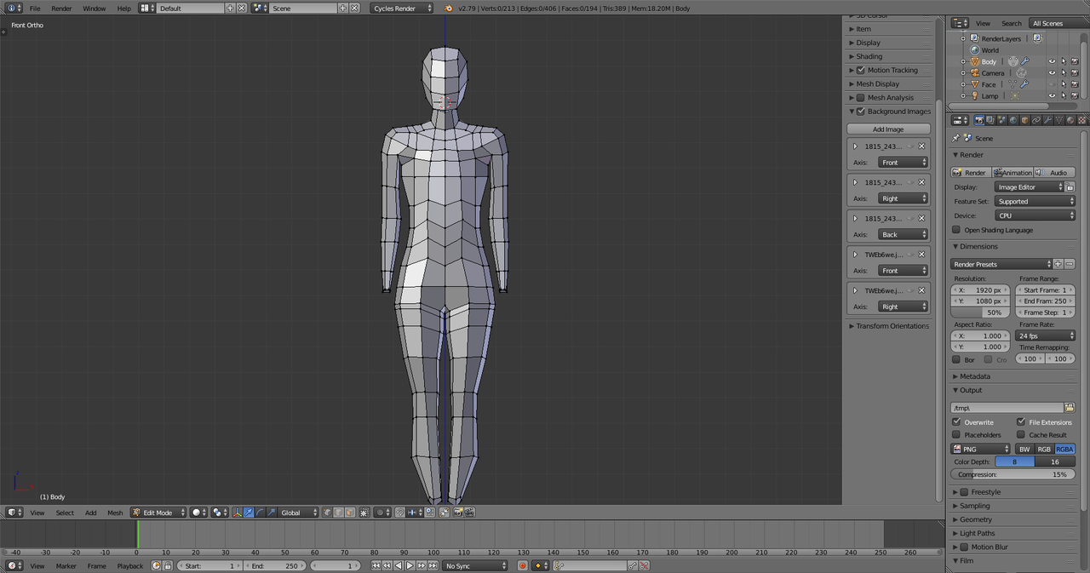Open the Cycles Render engine dropdown
Screen dimensions: 1090x573
[403, 9]
